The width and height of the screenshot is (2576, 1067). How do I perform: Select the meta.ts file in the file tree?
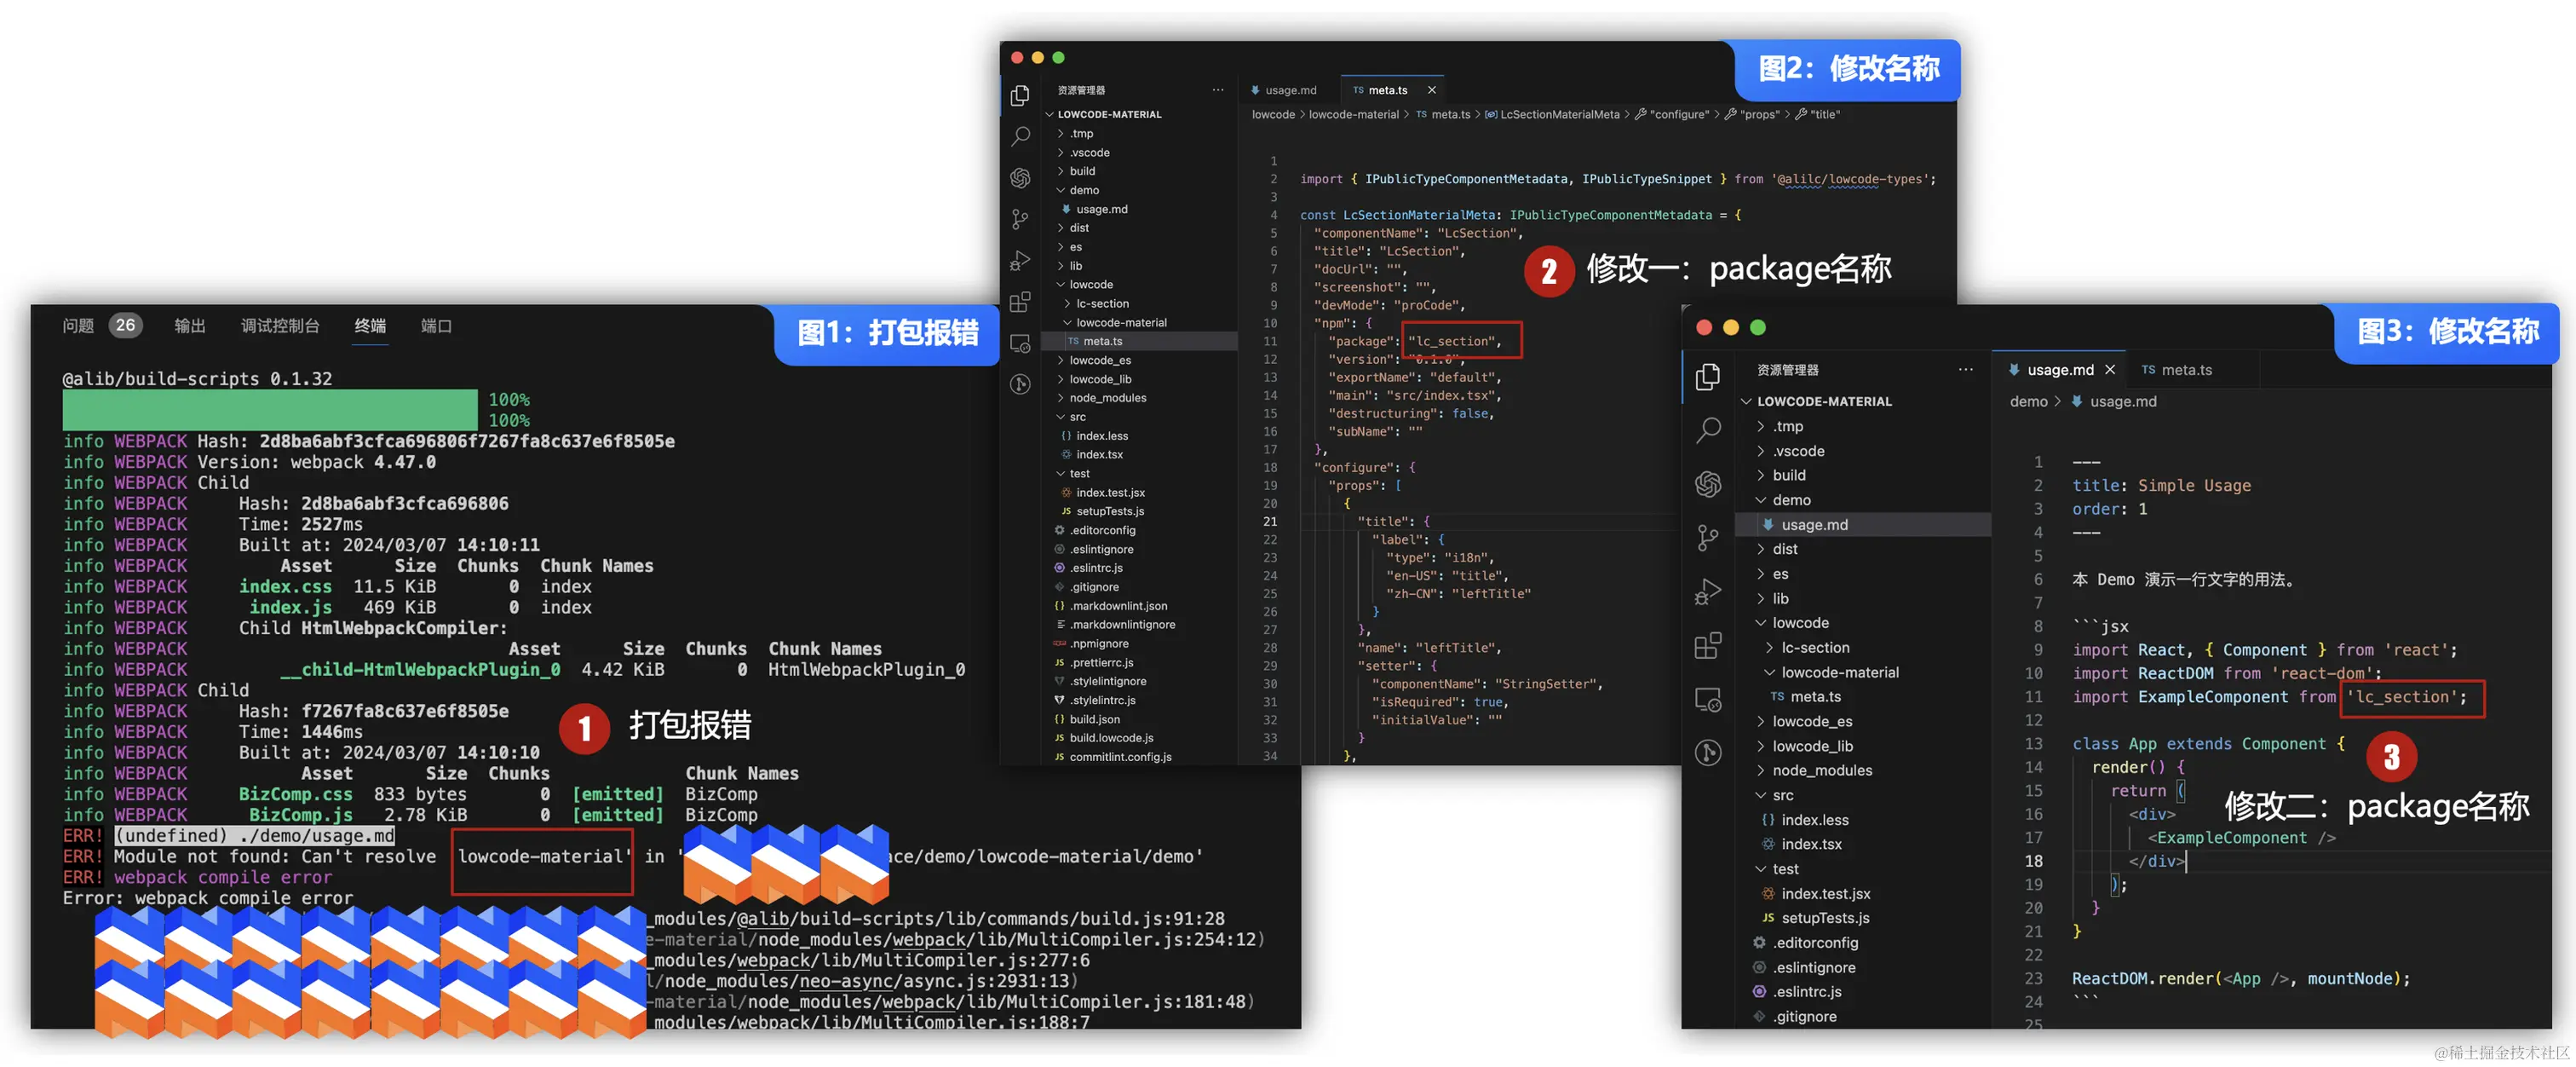[1105, 341]
